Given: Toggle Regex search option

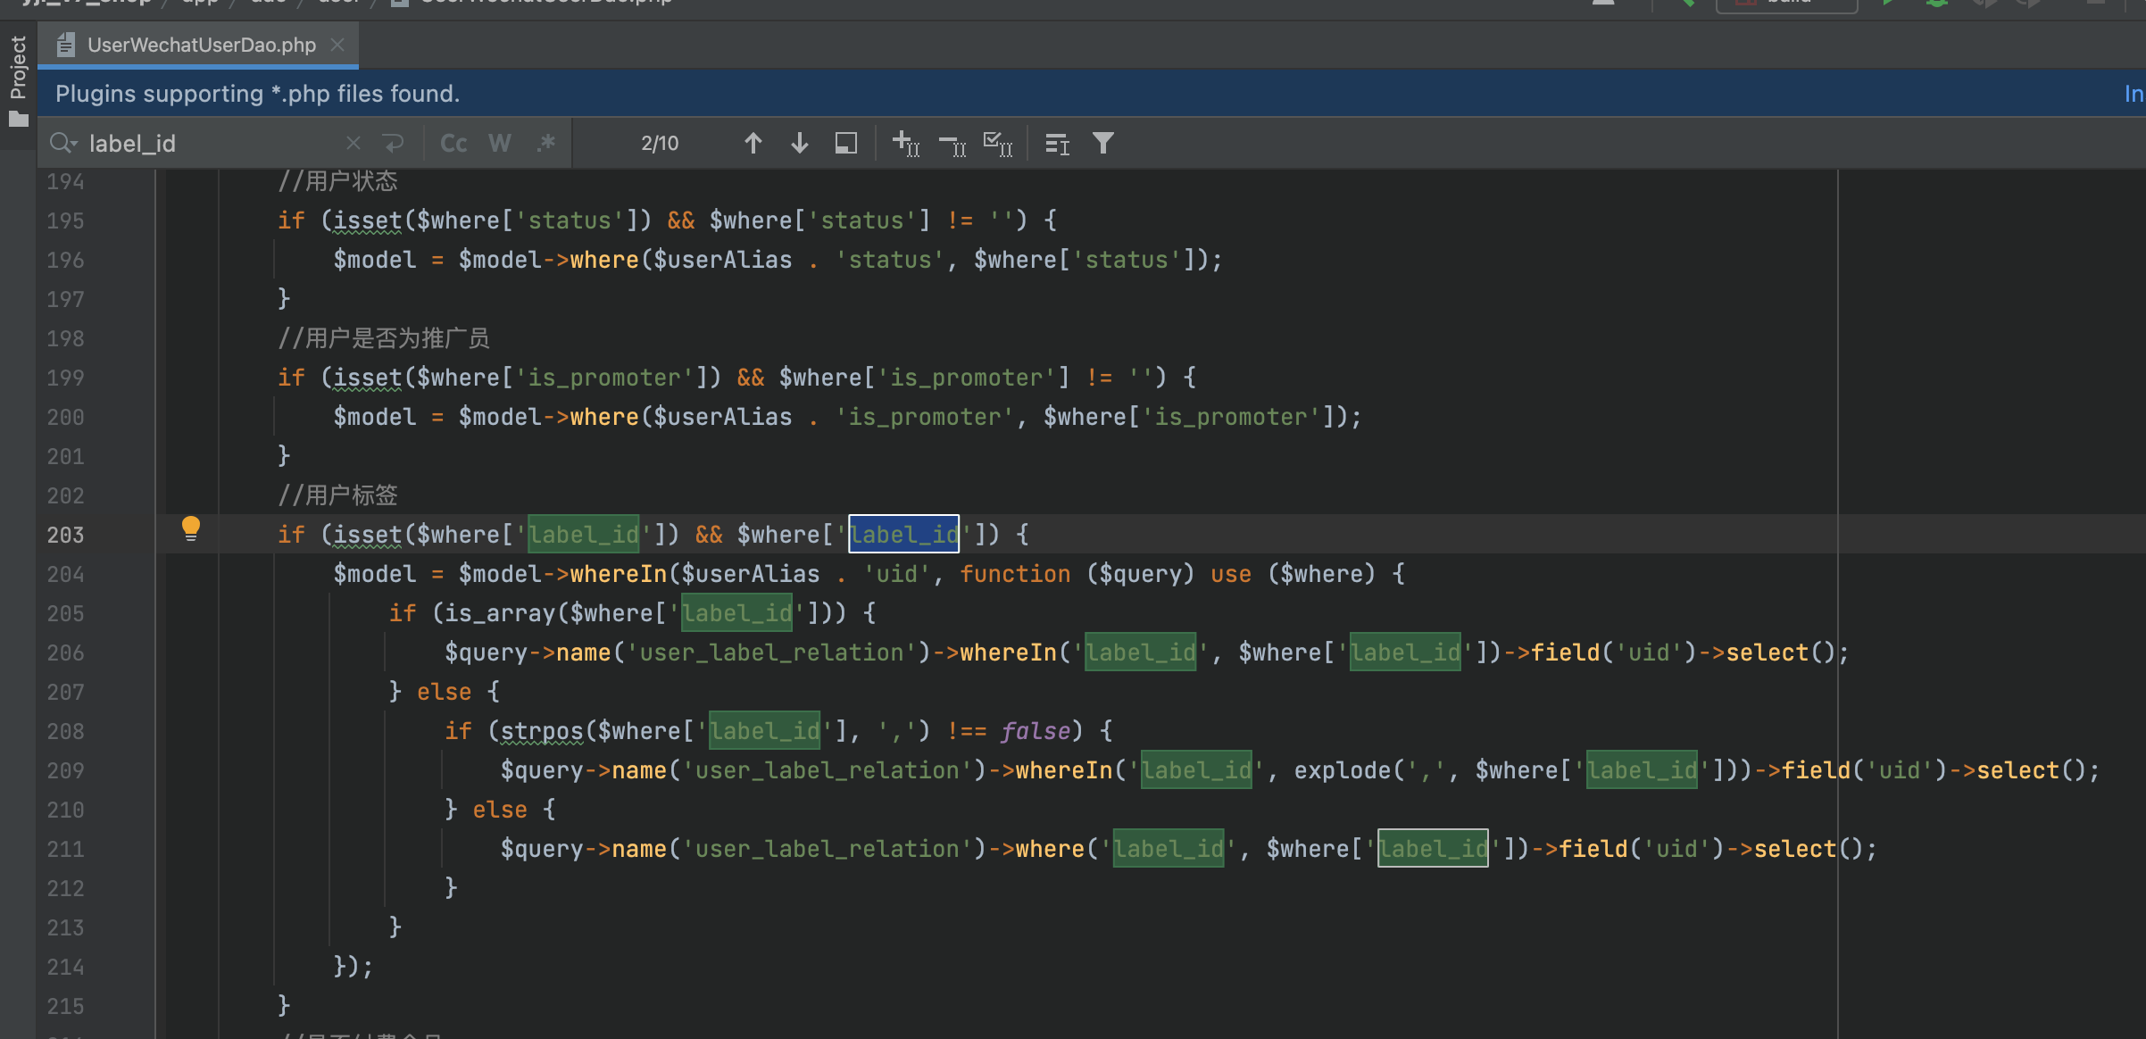Looking at the screenshot, I should click(x=546, y=143).
